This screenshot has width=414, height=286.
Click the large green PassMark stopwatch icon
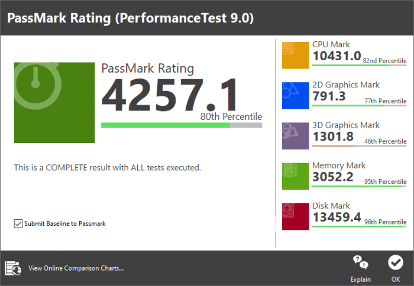pos(54,103)
